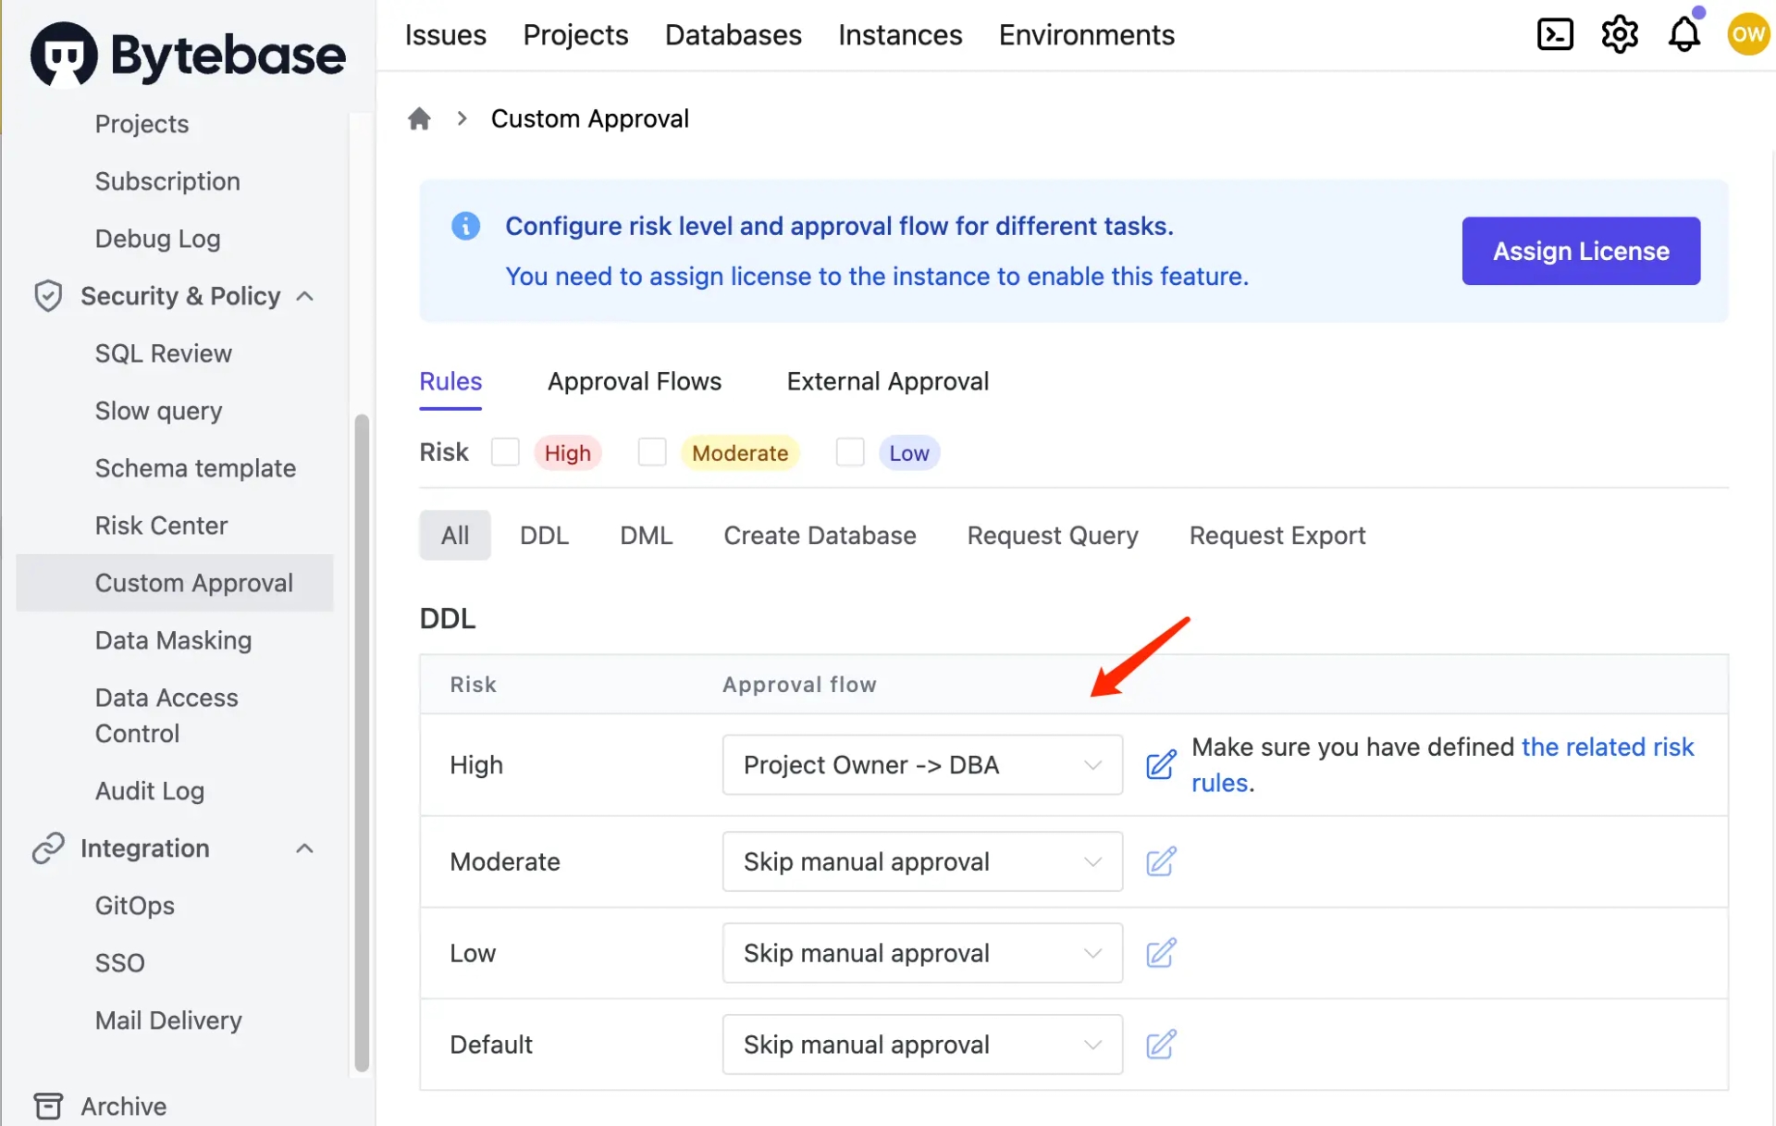Click the sidebar vertical scrollbar
1776x1126 pixels.
362,743
